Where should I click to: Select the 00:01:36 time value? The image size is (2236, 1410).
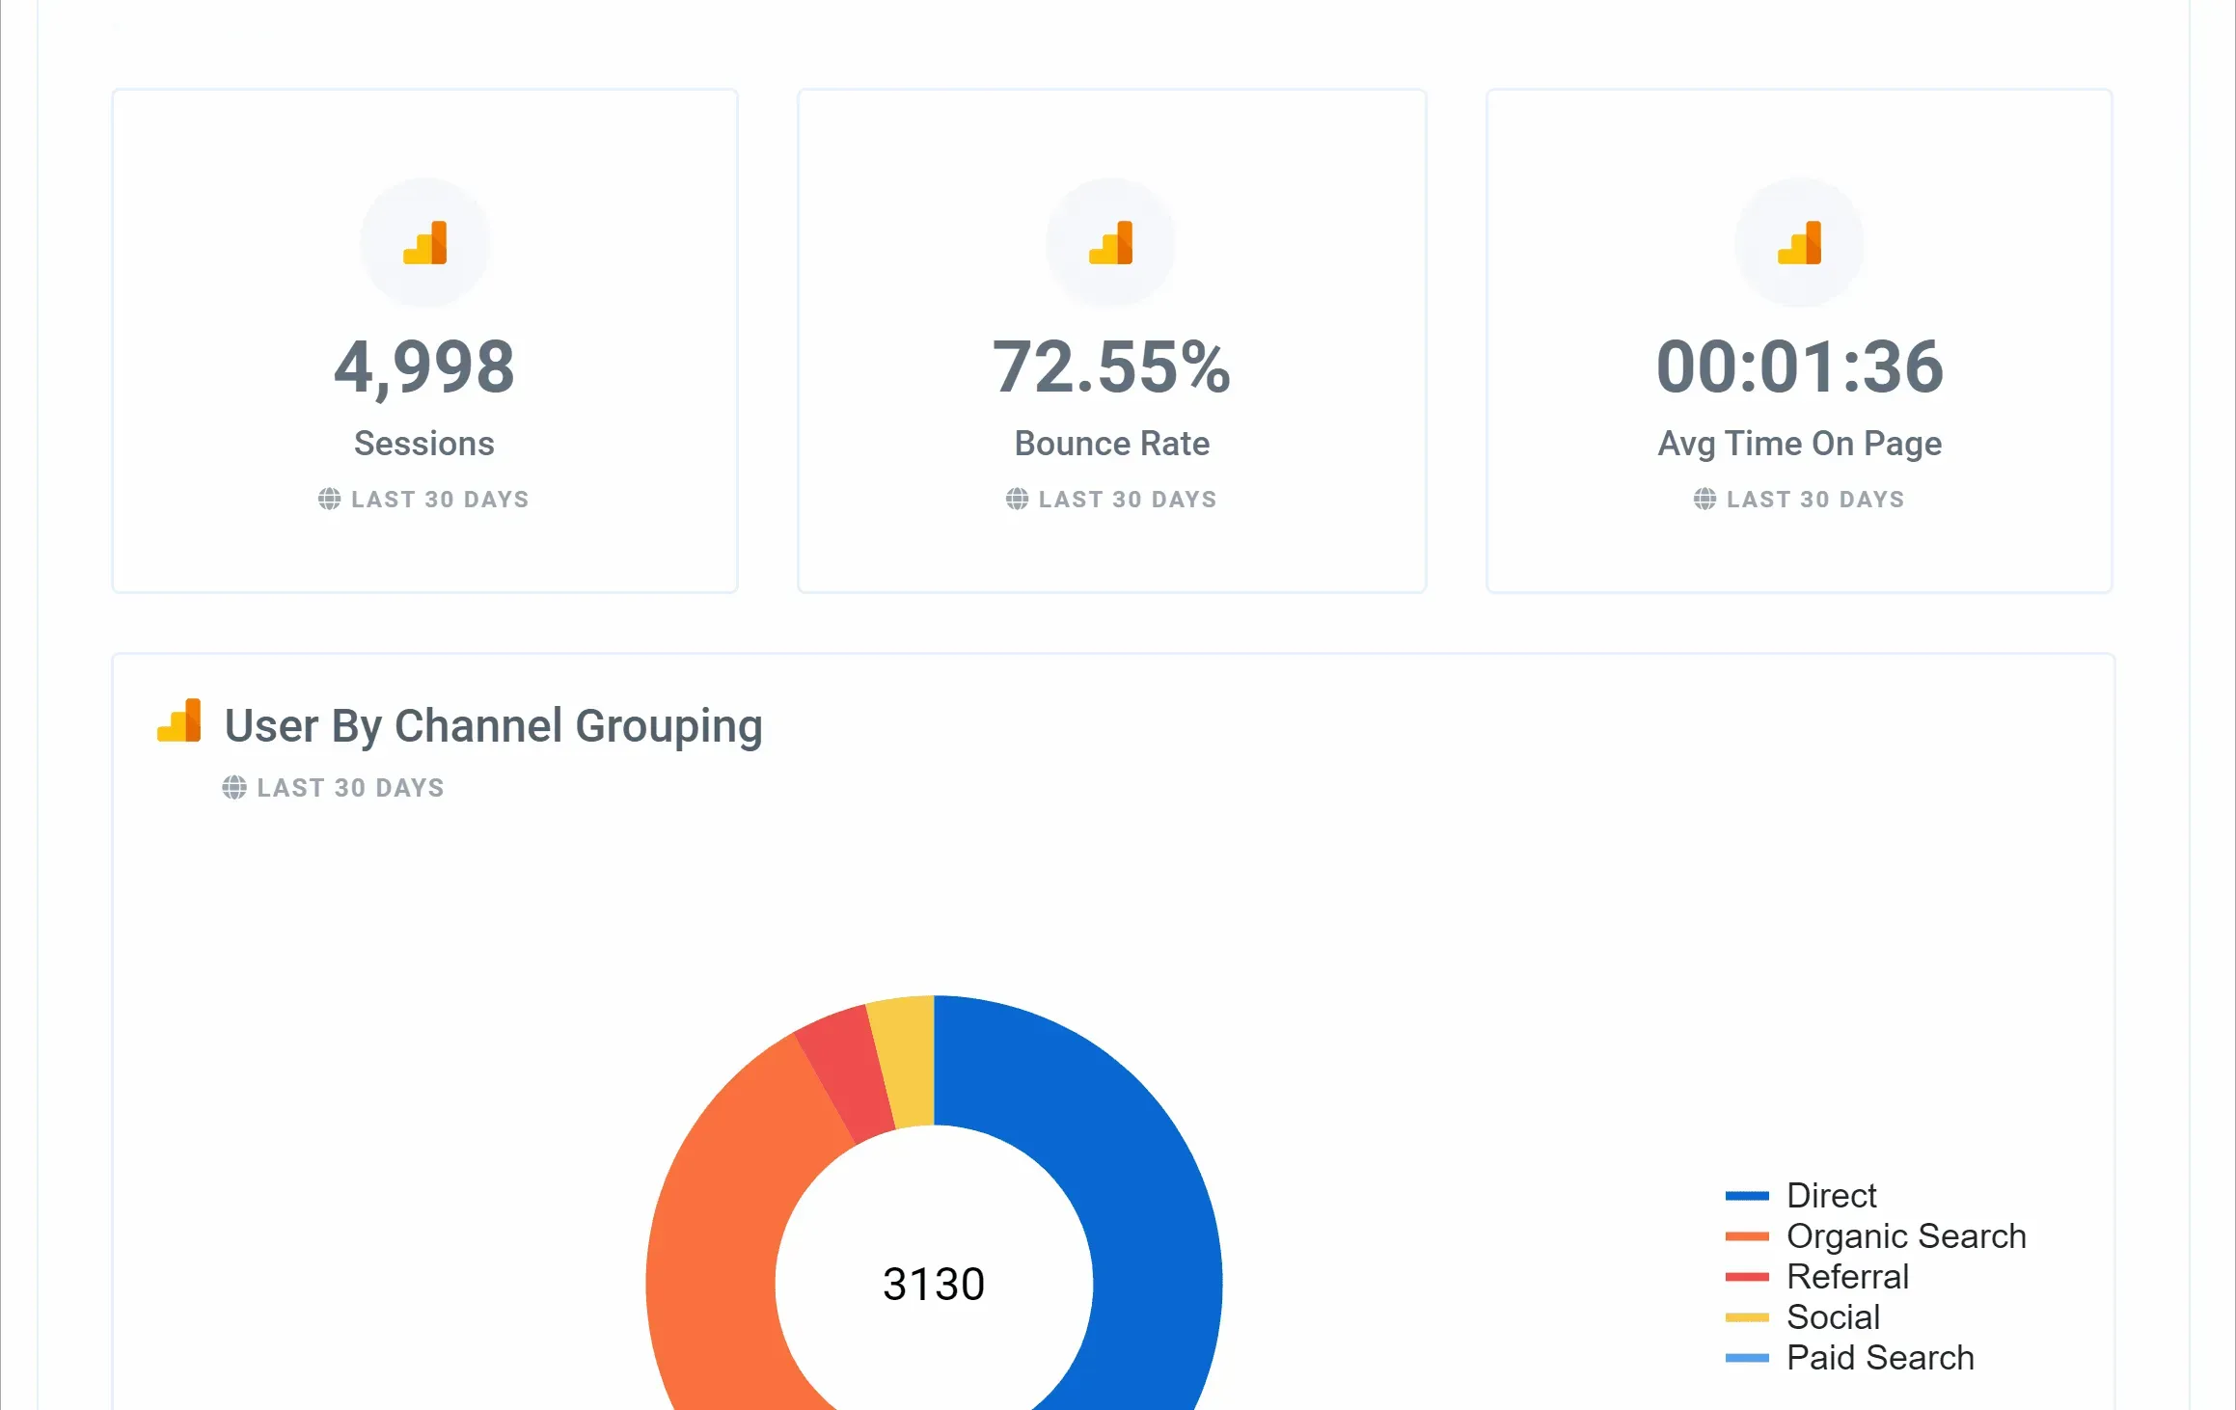(1800, 367)
